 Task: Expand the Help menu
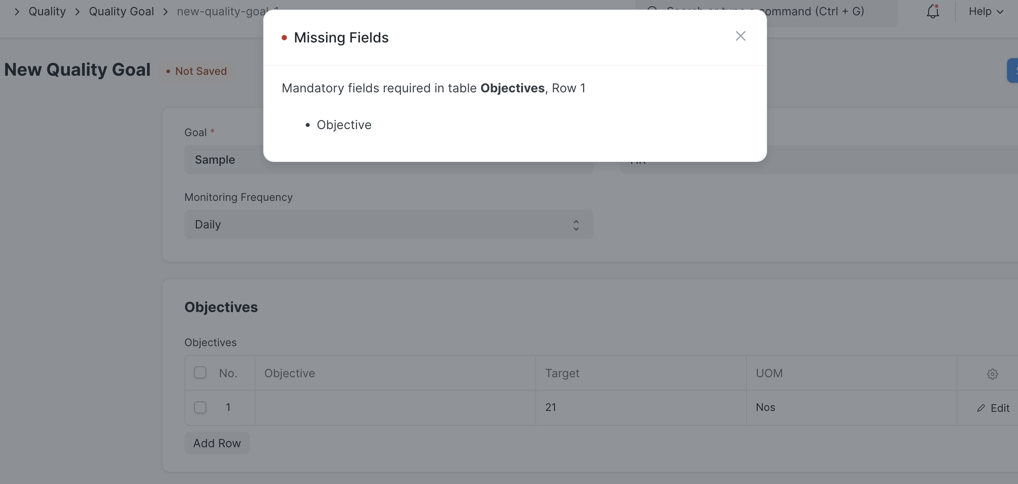pos(986,11)
